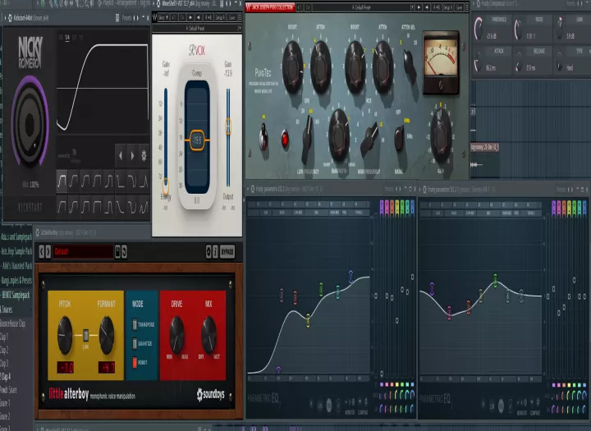
Task: Click the RVox Gate slider handle
Action: point(166,186)
